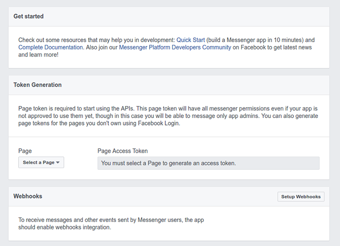
Task: Click the Page Access Token field
Action: click(x=209, y=163)
